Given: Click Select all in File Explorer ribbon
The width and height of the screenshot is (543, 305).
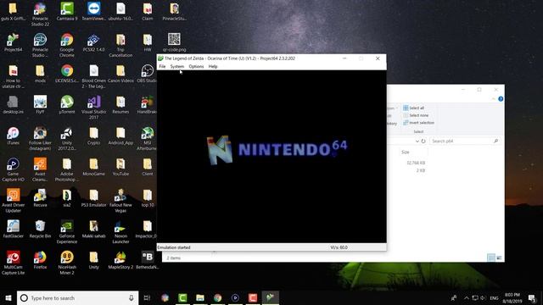Looking at the screenshot, I should [x=413, y=108].
